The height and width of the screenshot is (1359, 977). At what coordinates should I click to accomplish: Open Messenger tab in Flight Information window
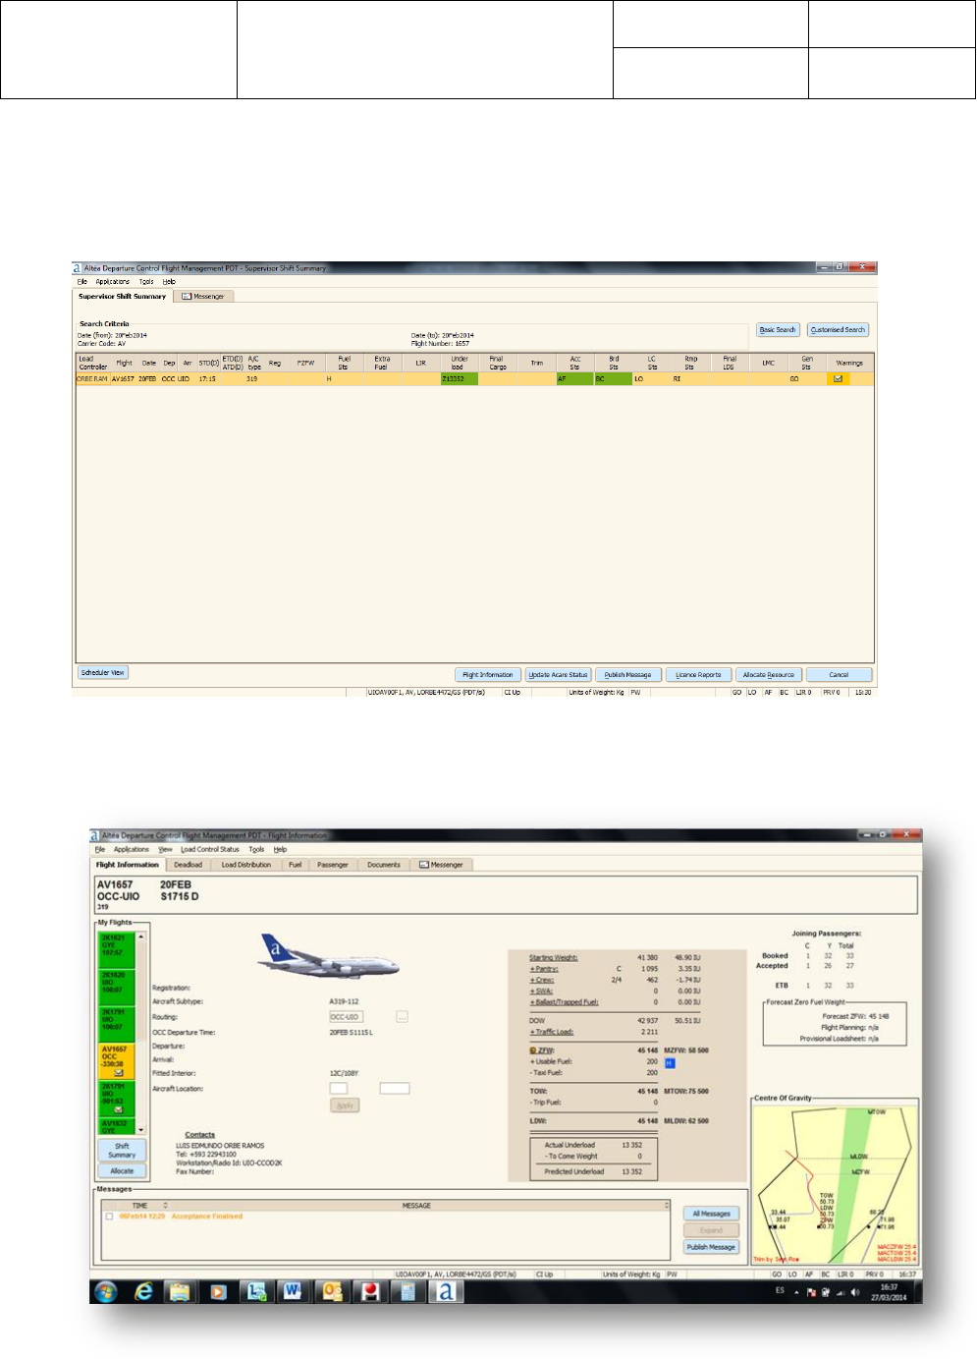[x=441, y=865]
